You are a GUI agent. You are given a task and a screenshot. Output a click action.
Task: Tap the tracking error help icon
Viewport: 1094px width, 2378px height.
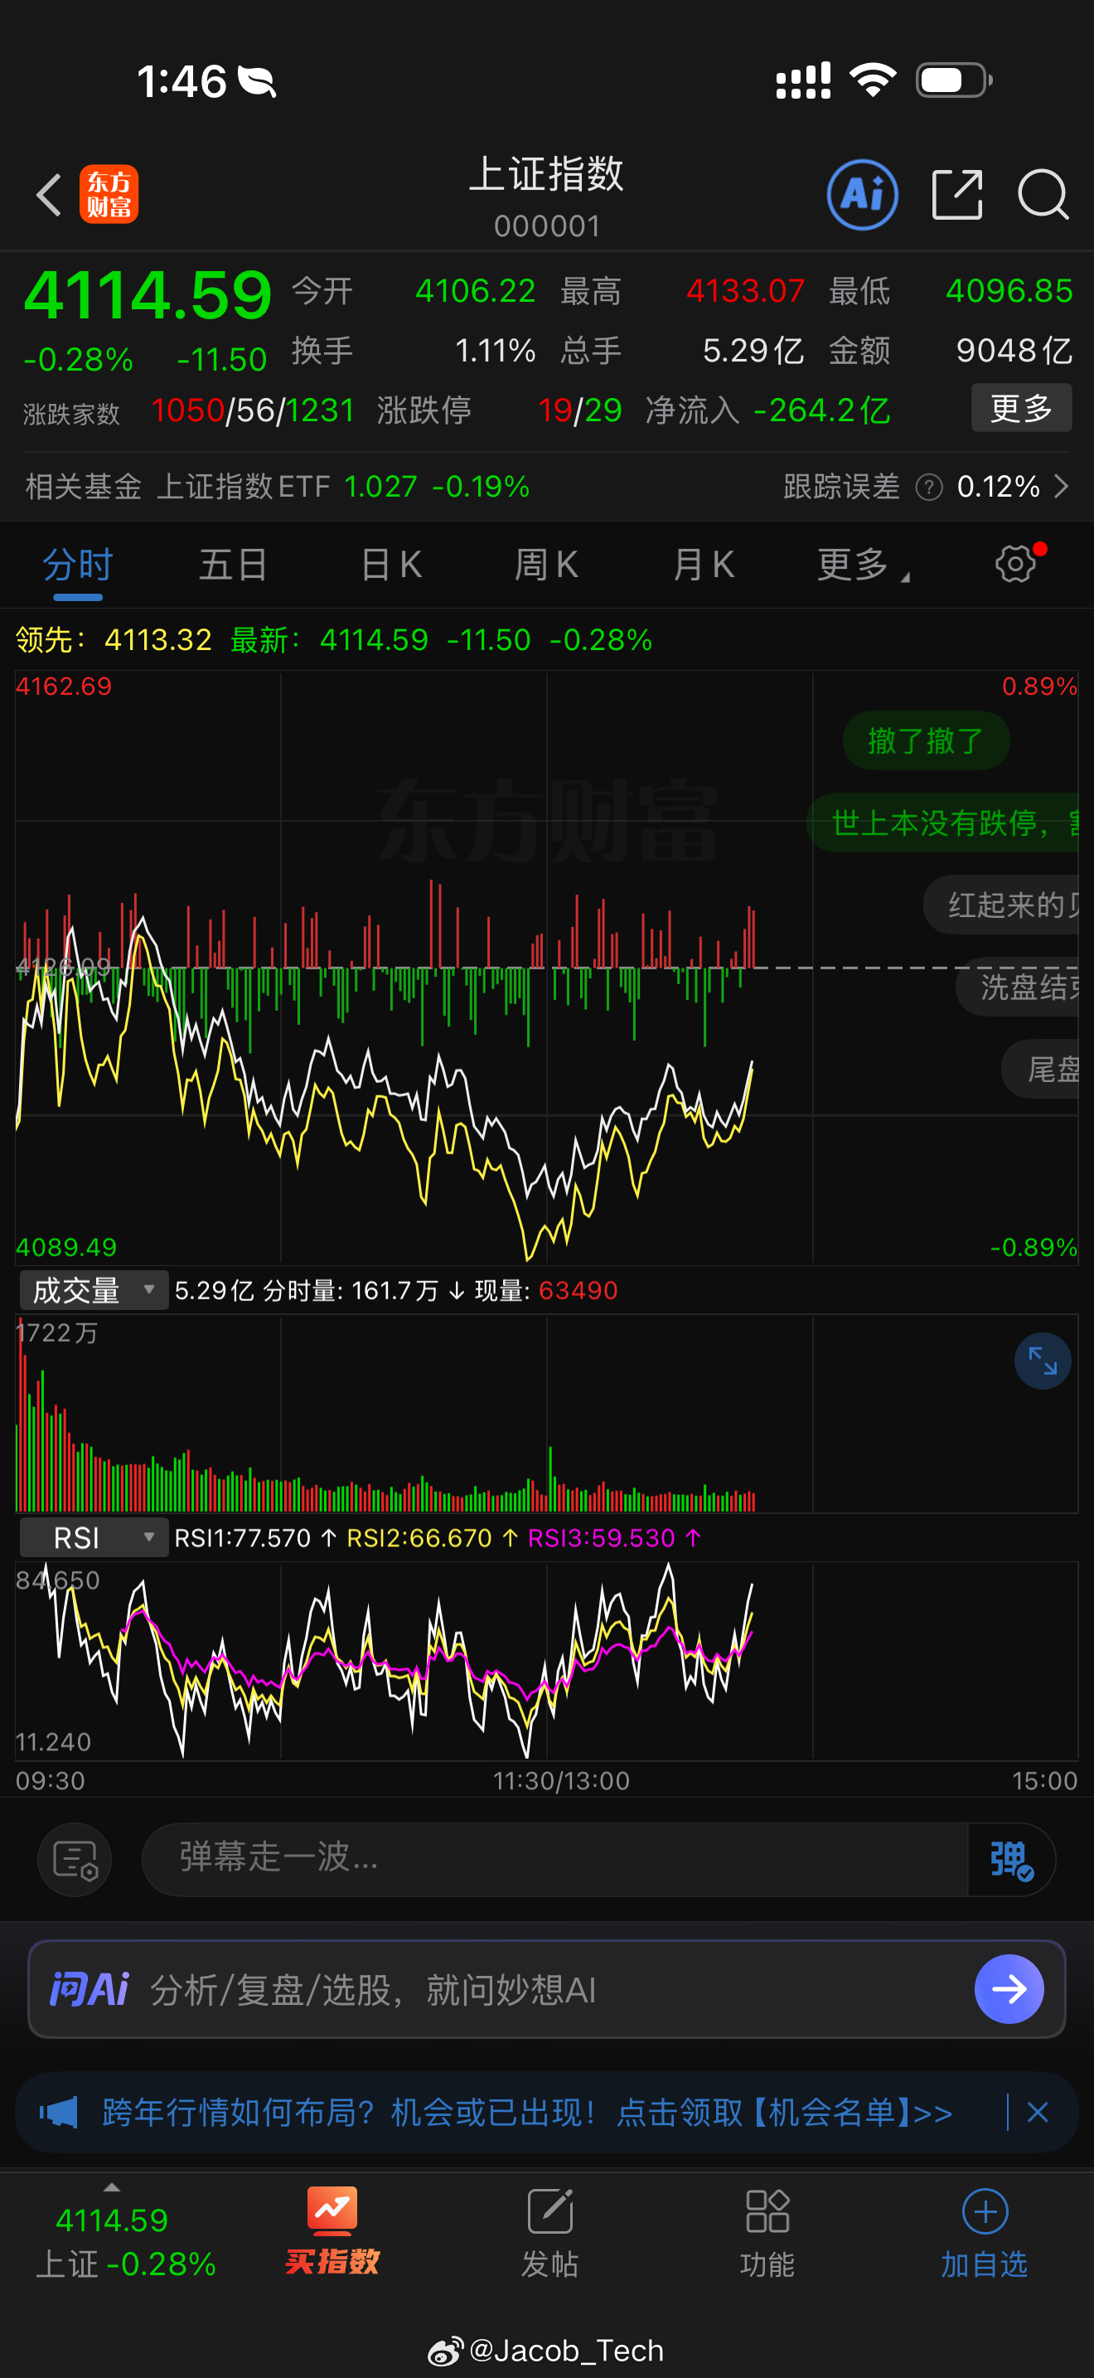(929, 487)
